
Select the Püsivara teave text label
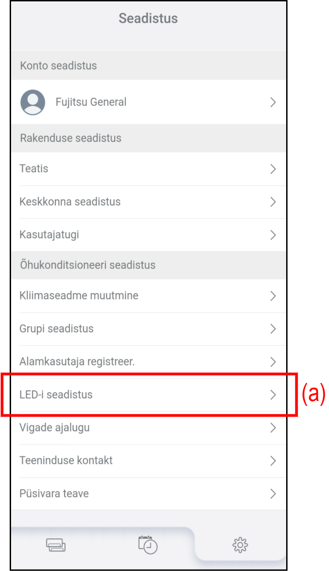[54, 494]
